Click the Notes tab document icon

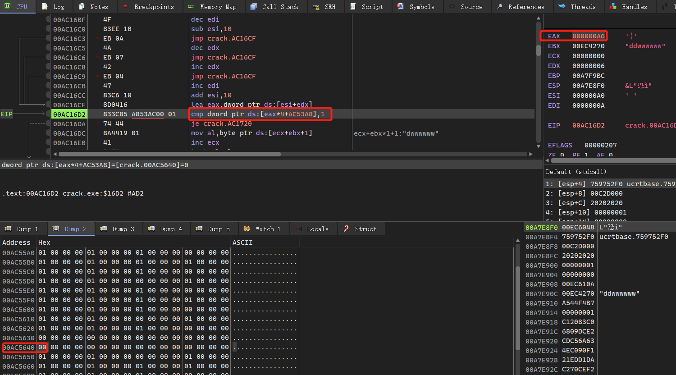(82, 7)
